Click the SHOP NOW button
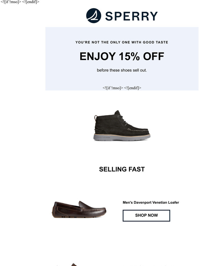Screen dimensions: 199x266 click(146, 215)
